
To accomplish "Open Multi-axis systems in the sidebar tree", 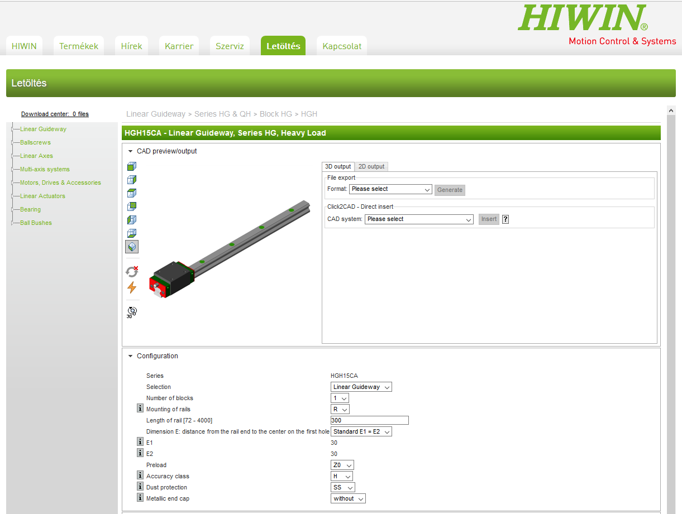I will point(45,169).
